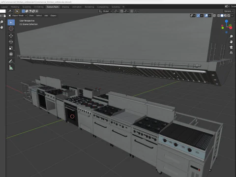
Task: Click the pan hand in right viewport gizmos
Action: (x=231, y=42)
